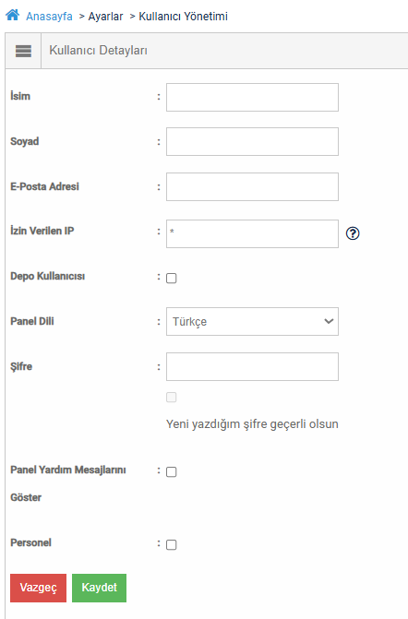Click the help question mark next to the İzin Verilen IP field
The height and width of the screenshot is (619, 408).
point(353,233)
